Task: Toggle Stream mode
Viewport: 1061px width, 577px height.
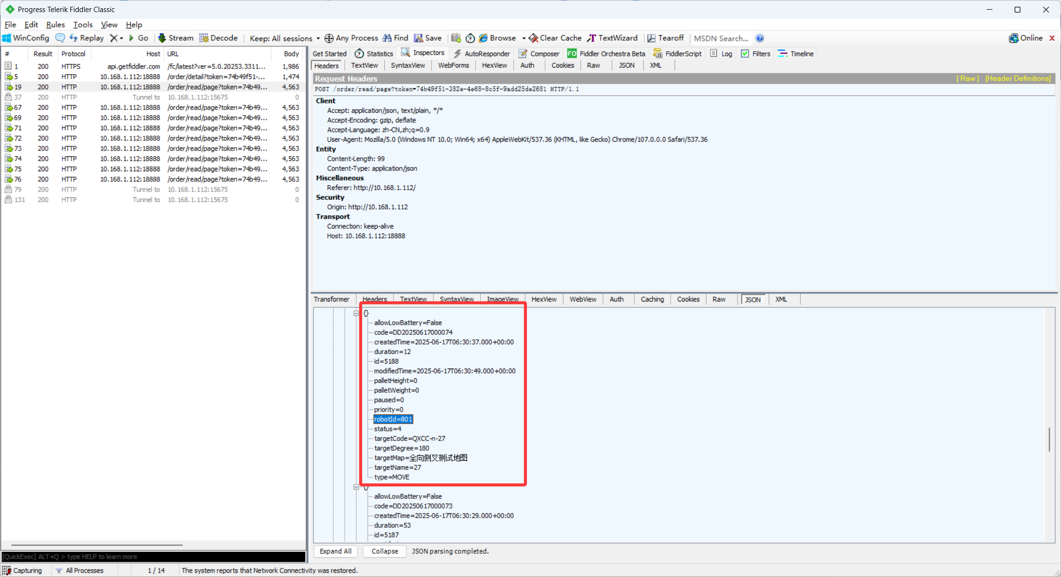Action: click(176, 38)
